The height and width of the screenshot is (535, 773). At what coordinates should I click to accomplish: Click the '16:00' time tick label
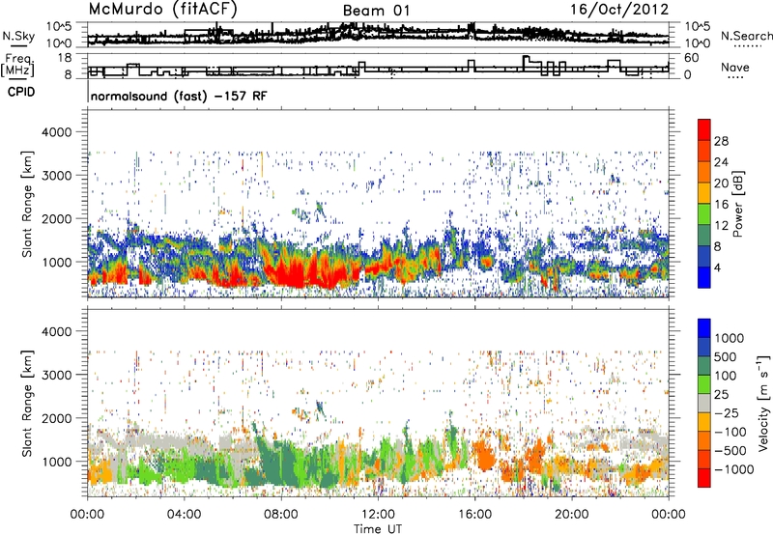click(474, 515)
